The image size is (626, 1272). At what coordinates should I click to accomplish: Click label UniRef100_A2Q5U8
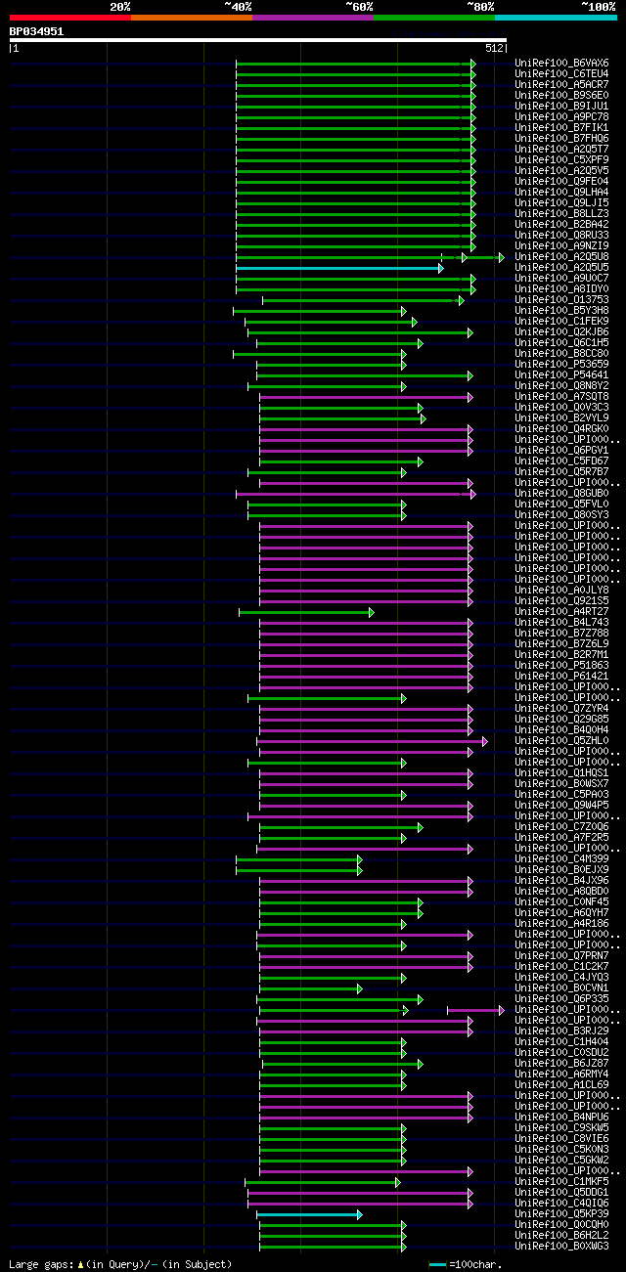[x=561, y=257]
